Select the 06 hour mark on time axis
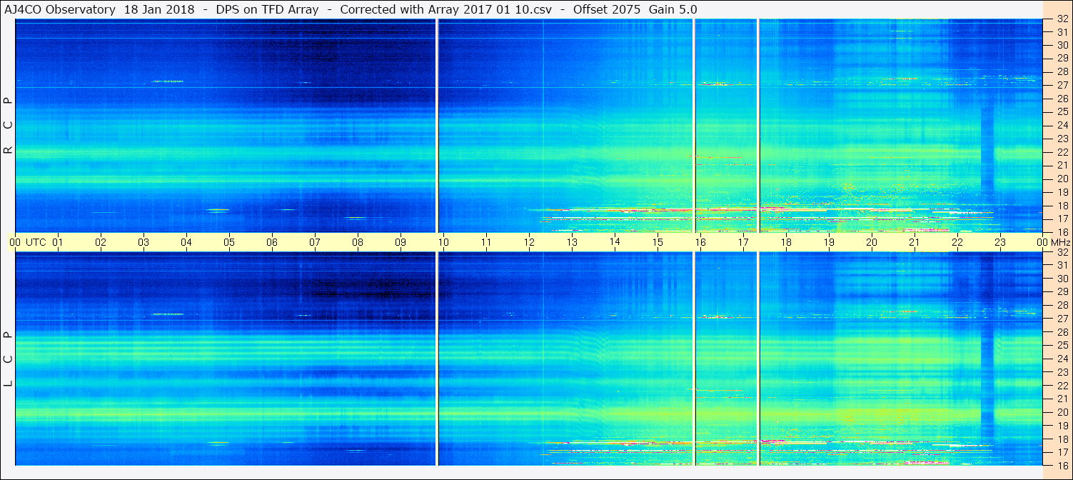 [x=272, y=243]
